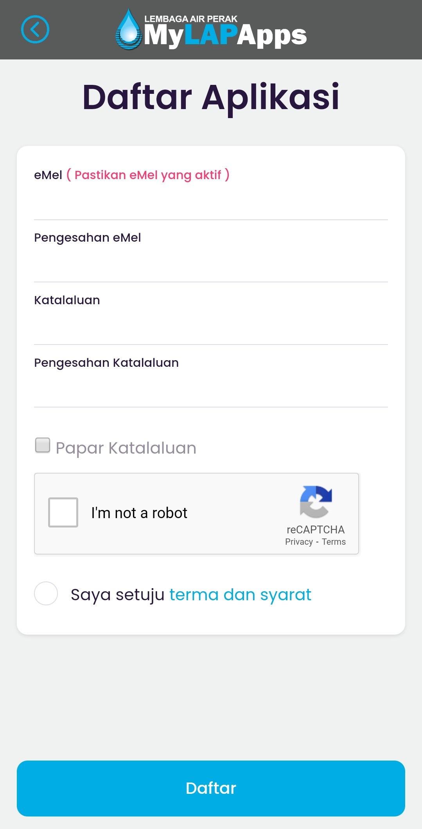Click the Daftar Aplikasi heading

click(211, 97)
